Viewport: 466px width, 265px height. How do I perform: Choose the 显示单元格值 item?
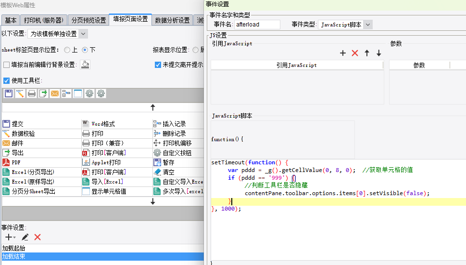104,191
